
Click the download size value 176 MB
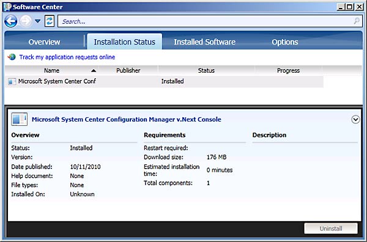click(x=217, y=157)
